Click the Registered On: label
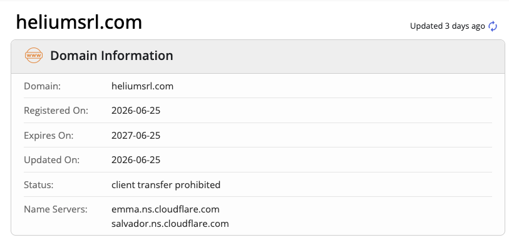Image resolution: width=509 pixels, height=245 pixels. coord(56,111)
